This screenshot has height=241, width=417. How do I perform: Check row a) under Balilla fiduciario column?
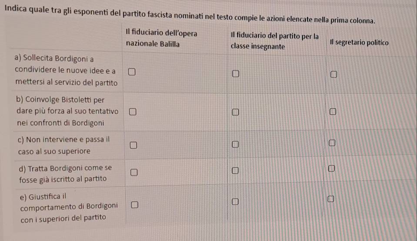[132, 72]
